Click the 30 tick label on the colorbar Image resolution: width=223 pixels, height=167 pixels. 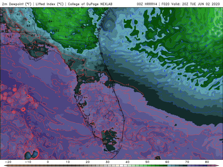point(108,162)
